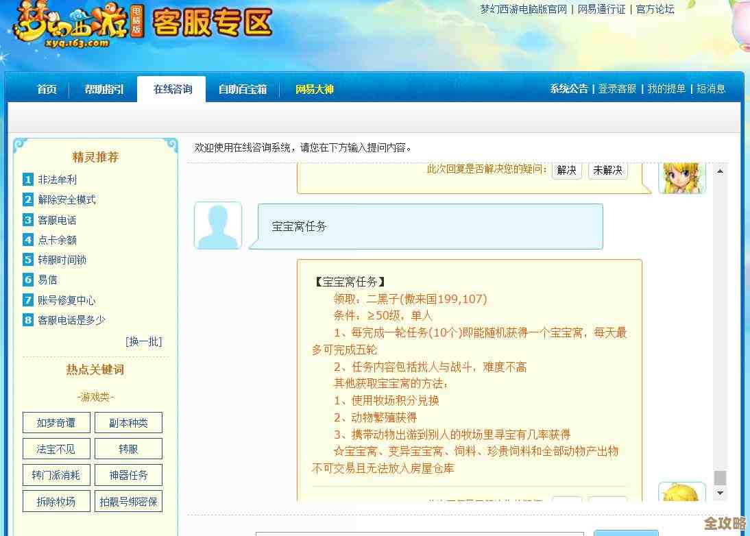Click the 未解决 feedback button
750x536 pixels.
coord(607,170)
